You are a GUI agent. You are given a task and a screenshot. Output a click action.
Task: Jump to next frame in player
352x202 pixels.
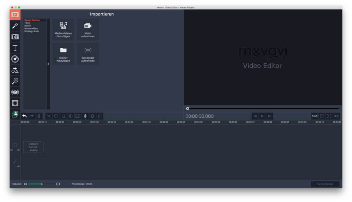coord(269,116)
